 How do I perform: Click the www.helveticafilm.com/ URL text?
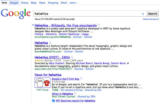(x=48, y=52)
